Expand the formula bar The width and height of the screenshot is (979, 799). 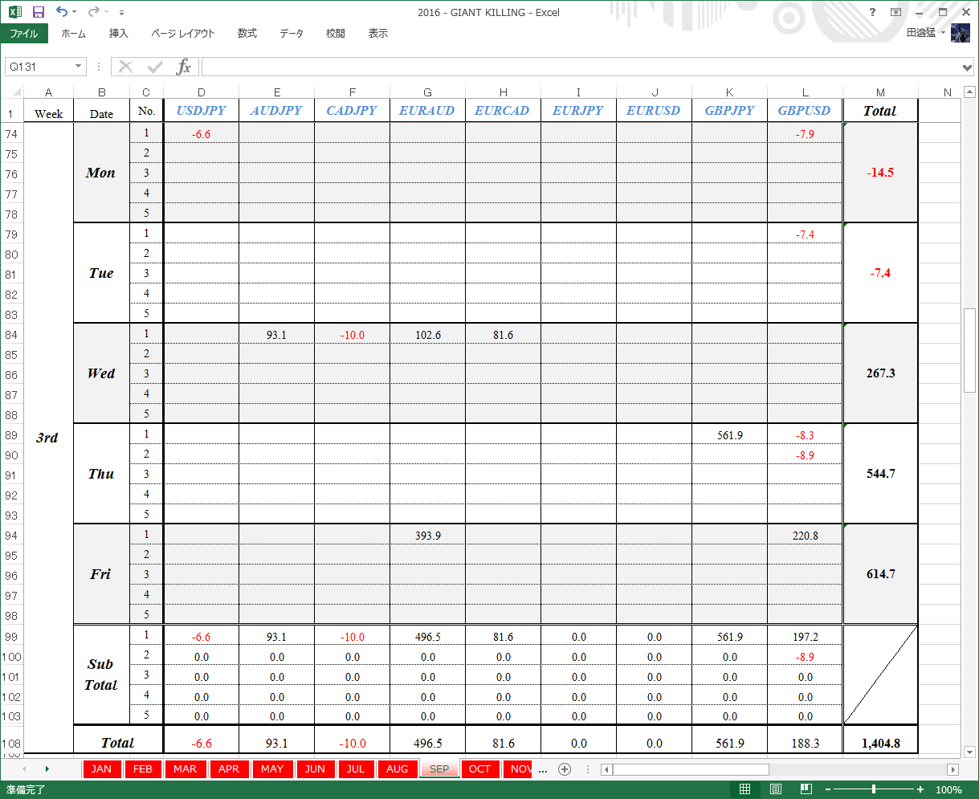pos(967,67)
